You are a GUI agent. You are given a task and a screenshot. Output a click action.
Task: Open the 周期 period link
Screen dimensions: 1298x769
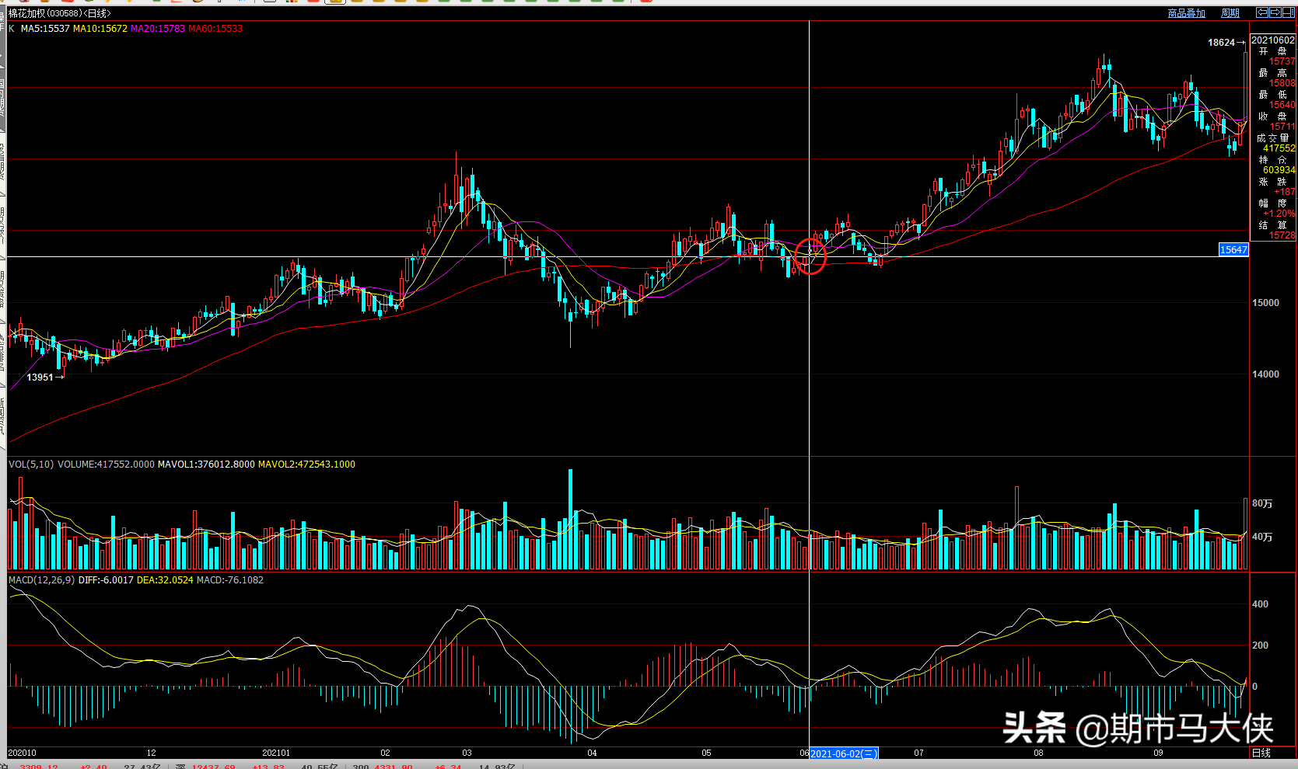pyautogui.click(x=1230, y=13)
